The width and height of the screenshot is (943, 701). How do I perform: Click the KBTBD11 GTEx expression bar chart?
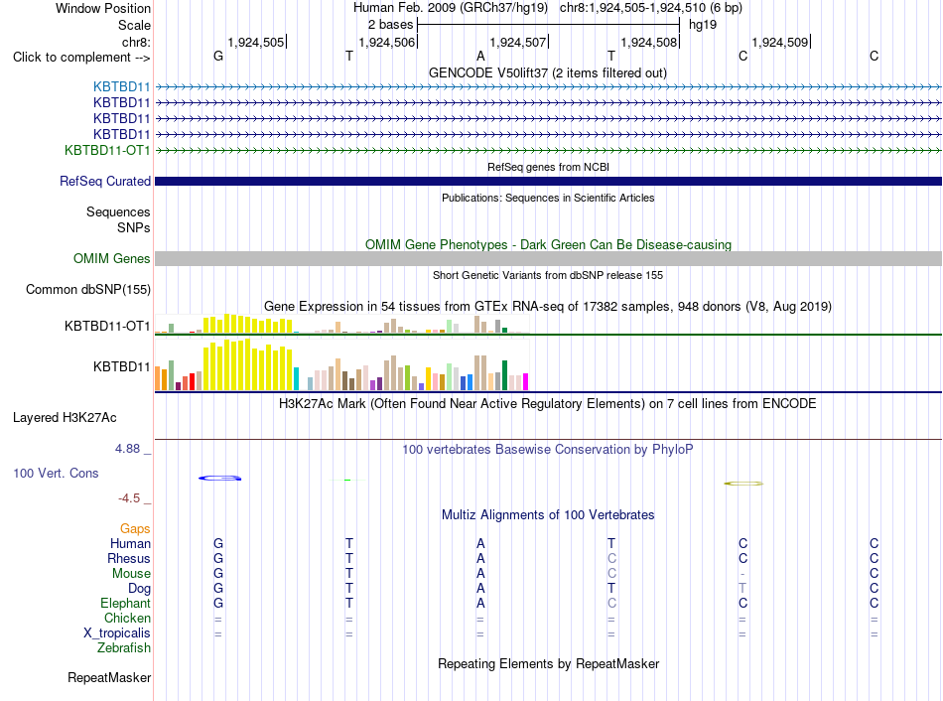click(x=341, y=364)
